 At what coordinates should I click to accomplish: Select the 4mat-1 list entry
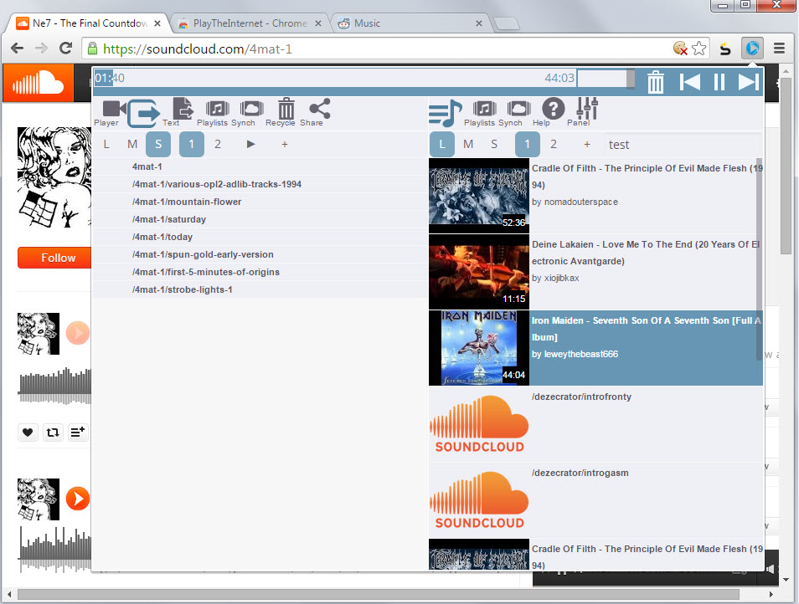click(x=260, y=166)
